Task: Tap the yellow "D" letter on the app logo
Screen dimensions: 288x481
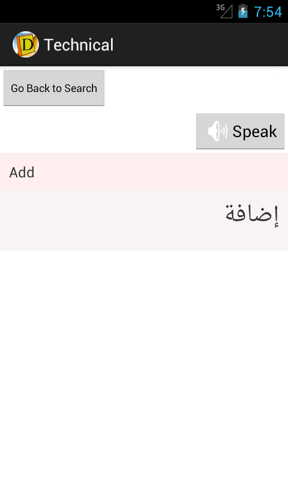Action: (28, 44)
